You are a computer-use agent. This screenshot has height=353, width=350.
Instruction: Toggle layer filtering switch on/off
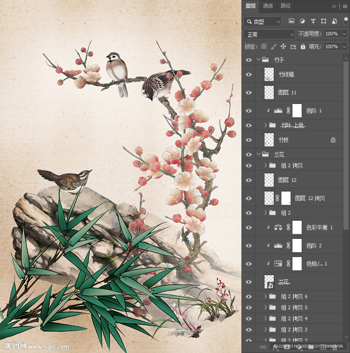click(346, 21)
